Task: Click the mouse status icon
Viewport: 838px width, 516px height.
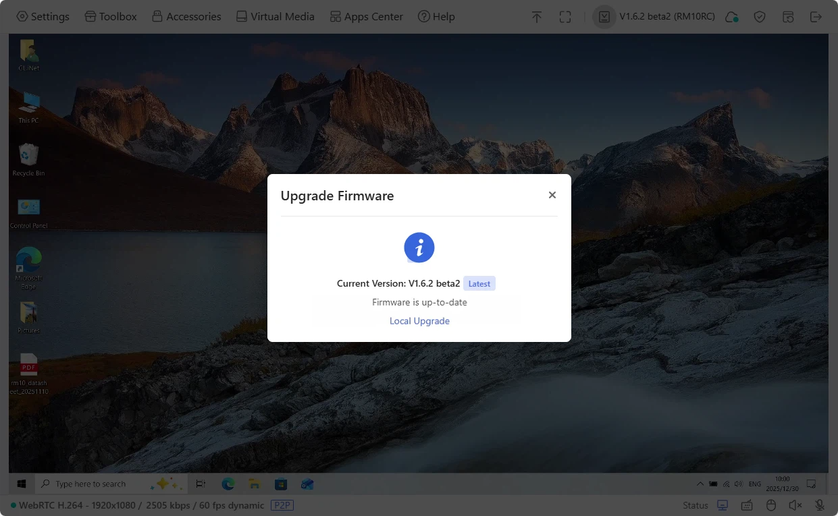Action: coord(771,505)
